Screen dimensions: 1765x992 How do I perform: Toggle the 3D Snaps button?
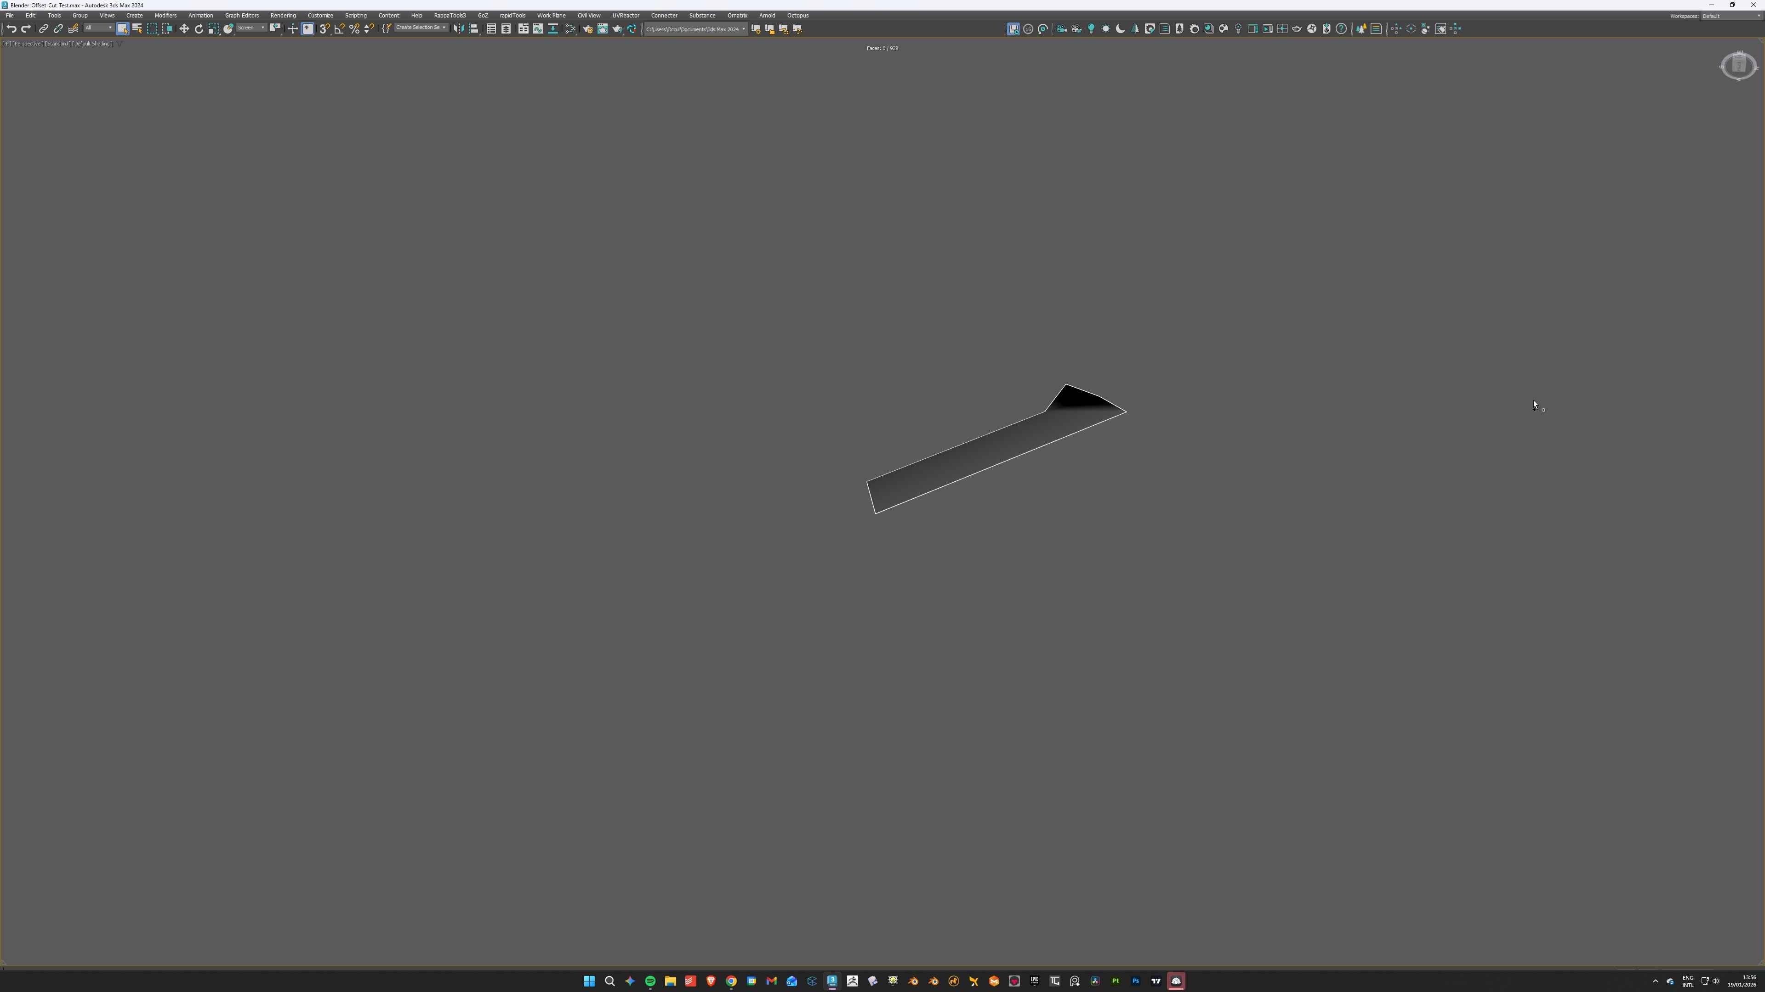324,29
